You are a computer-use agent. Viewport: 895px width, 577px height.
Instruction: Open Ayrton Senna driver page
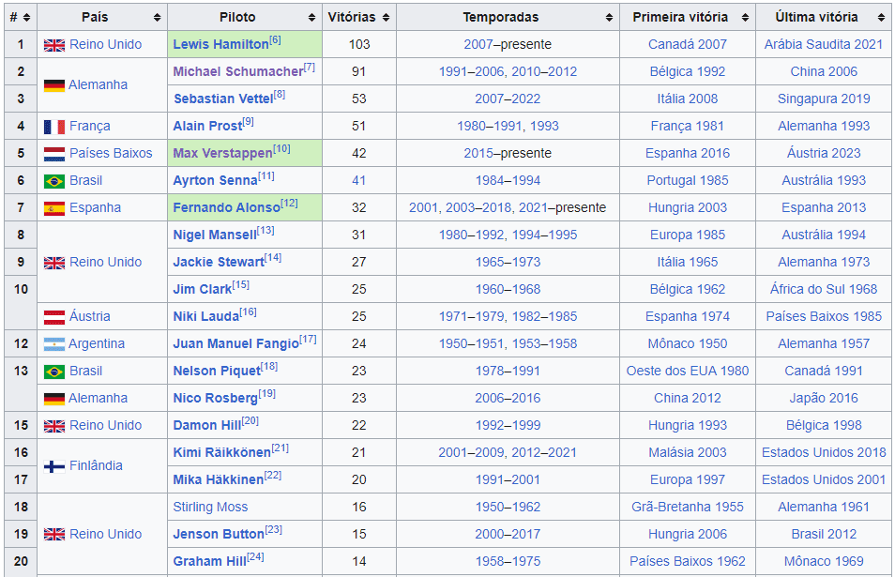point(215,181)
